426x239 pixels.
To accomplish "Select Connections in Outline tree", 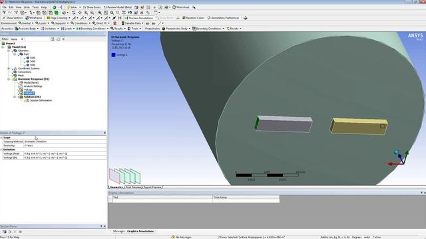I will (x=25, y=72).
